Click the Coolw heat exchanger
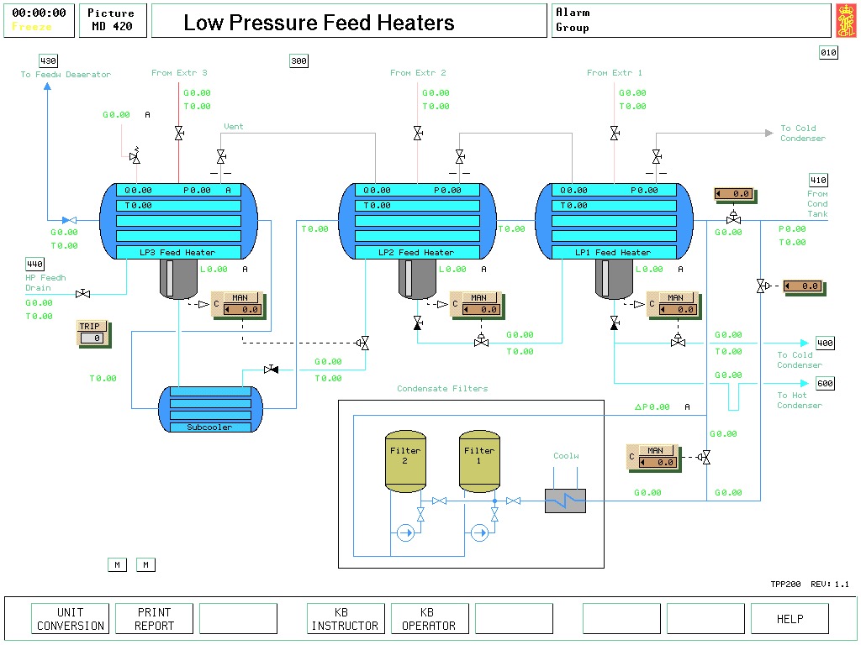 click(566, 501)
